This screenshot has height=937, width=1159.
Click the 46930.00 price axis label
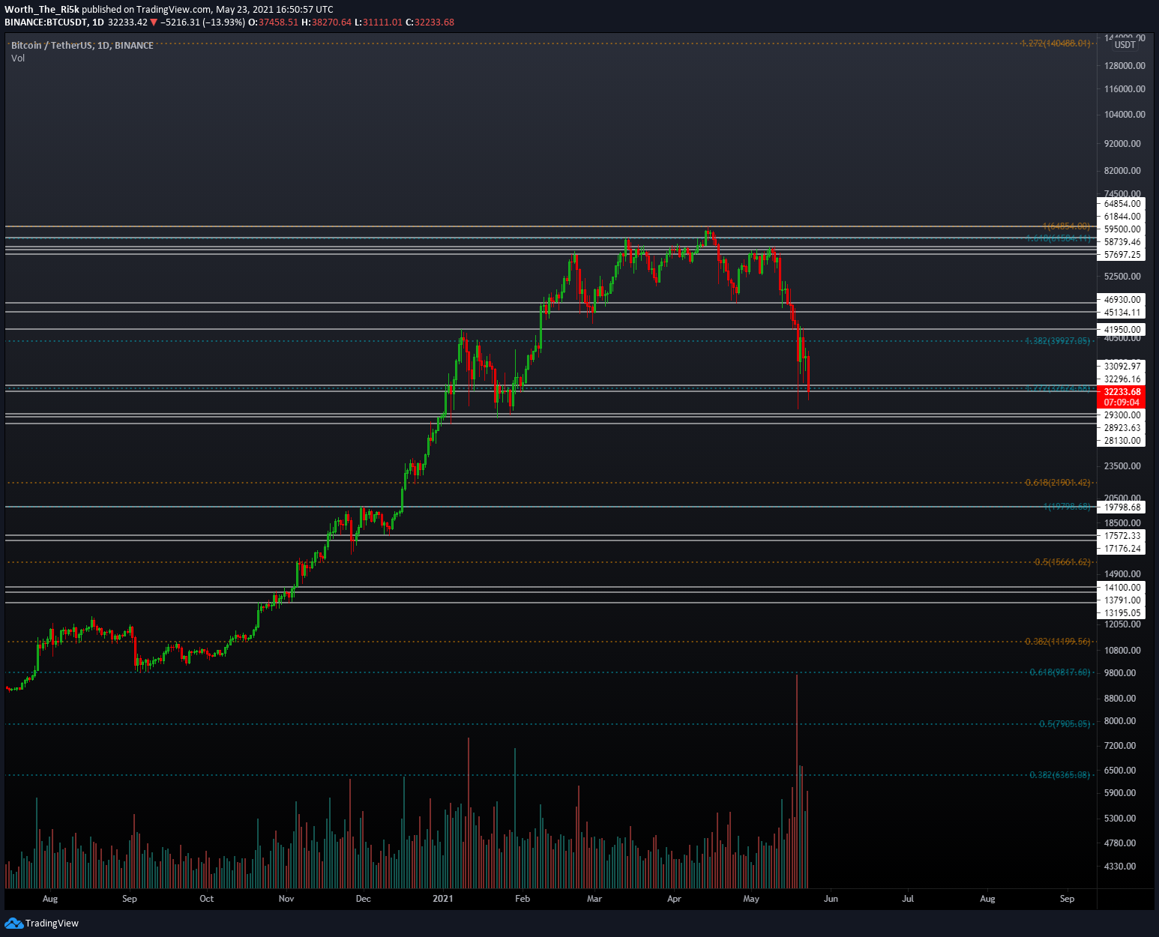coord(1122,300)
